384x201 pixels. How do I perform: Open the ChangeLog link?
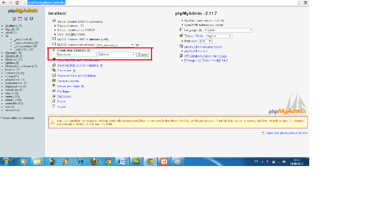coord(193,60)
